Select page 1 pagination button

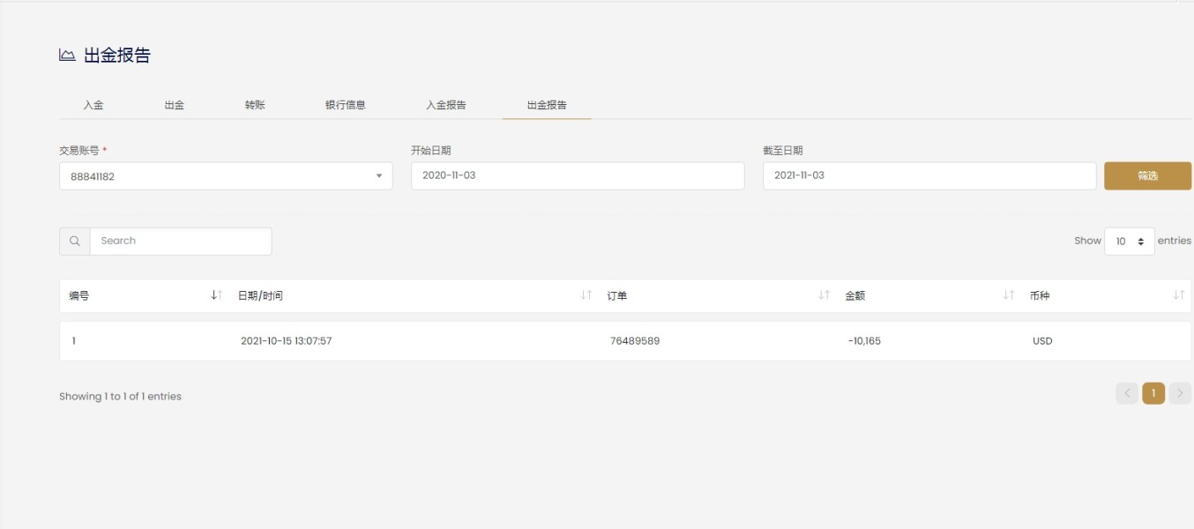click(1153, 393)
